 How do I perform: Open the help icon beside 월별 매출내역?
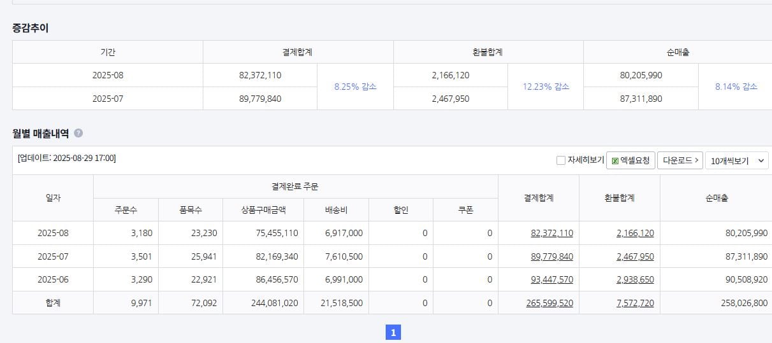click(x=78, y=134)
